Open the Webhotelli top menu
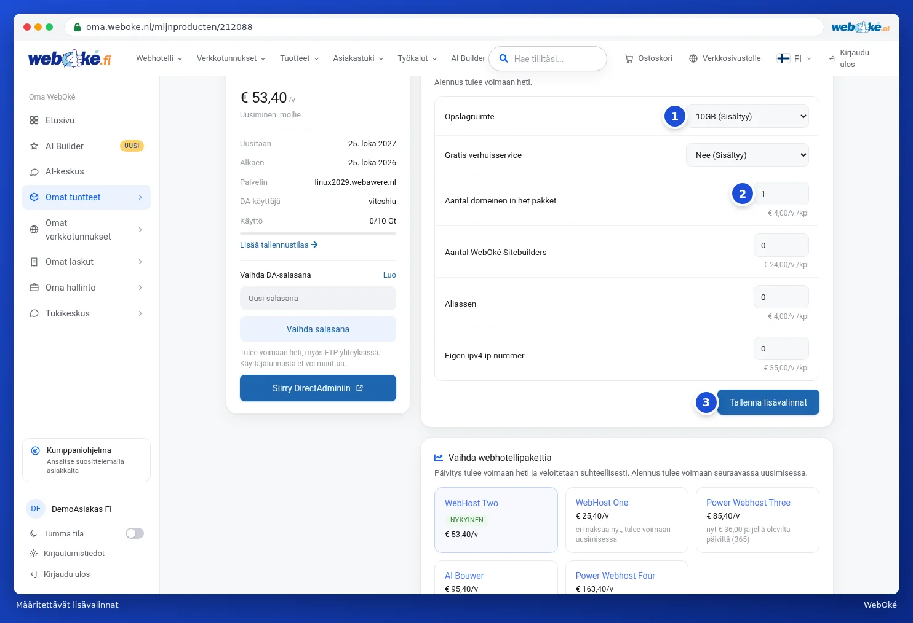 click(x=159, y=58)
